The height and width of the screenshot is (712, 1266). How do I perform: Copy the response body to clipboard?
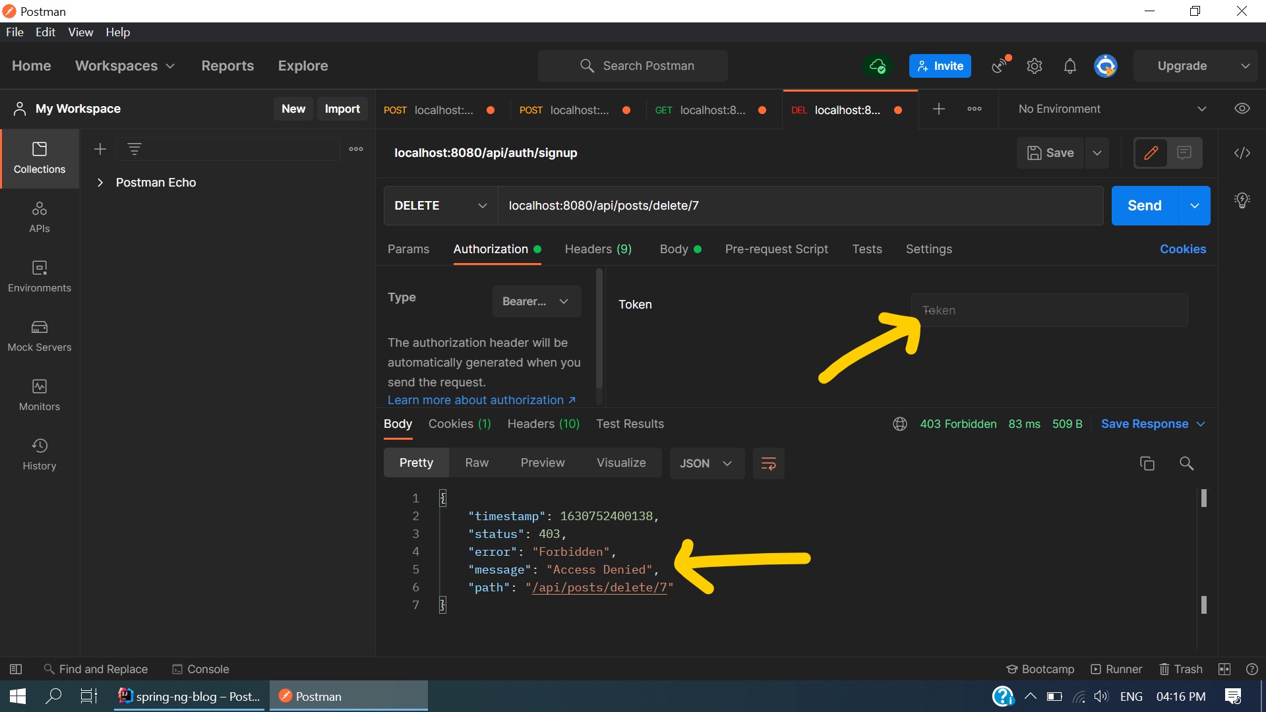click(1147, 463)
